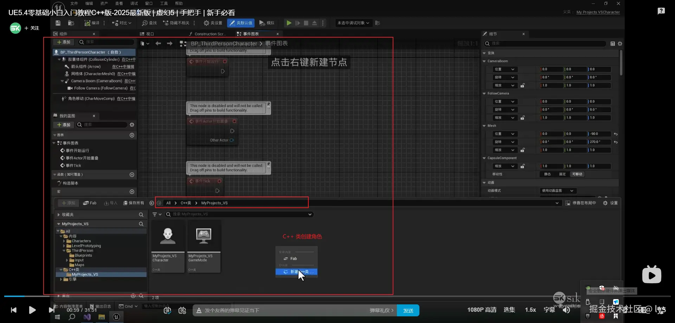This screenshot has height=323, width=675.
Task: Click details property matrix grid icon
Action: pos(613,44)
